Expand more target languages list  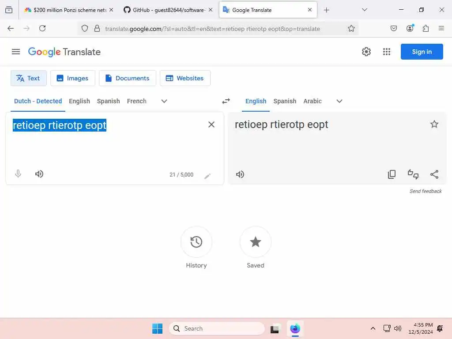click(339, 101)
